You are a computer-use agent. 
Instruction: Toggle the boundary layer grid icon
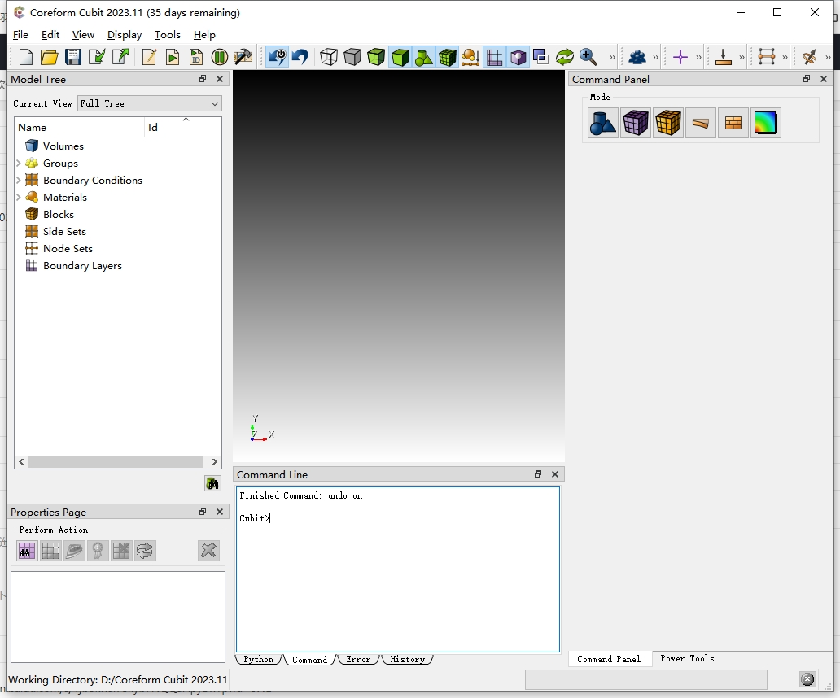494,57
